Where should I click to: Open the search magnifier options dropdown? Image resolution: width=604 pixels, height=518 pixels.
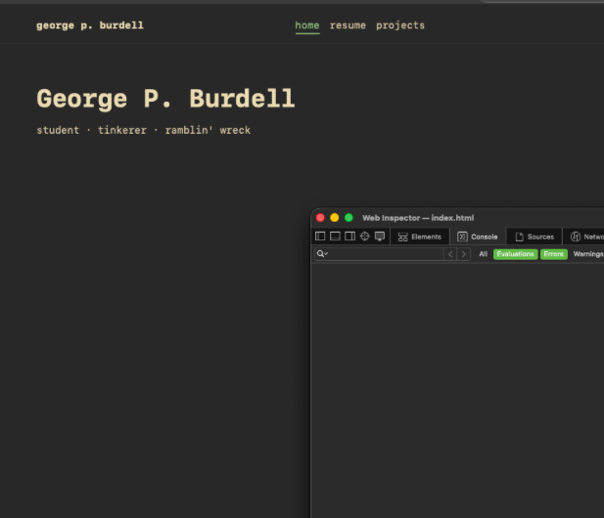pyautogui.click(x=322, y=254)
